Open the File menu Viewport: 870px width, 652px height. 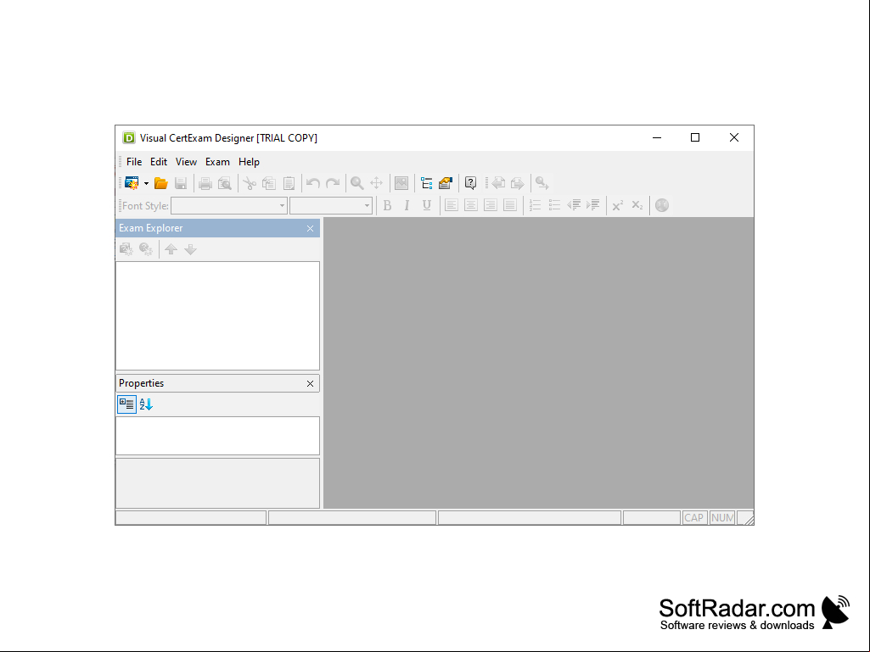point(134,162)
